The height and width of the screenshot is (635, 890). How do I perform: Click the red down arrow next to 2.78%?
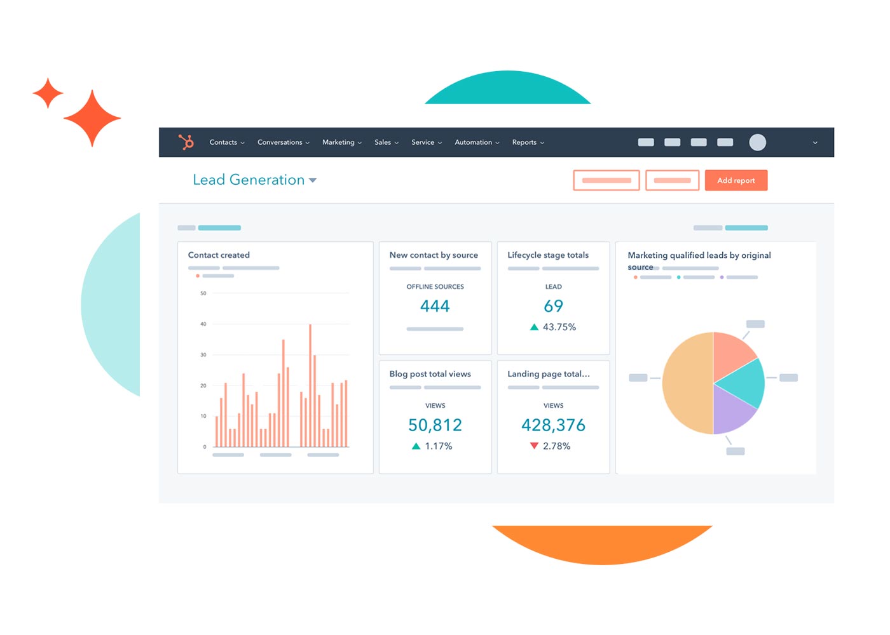[534, 446]
